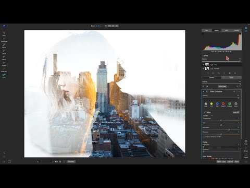Open the Local tab
The height and width of the screenshot is (188, 250).
[231, 78]
